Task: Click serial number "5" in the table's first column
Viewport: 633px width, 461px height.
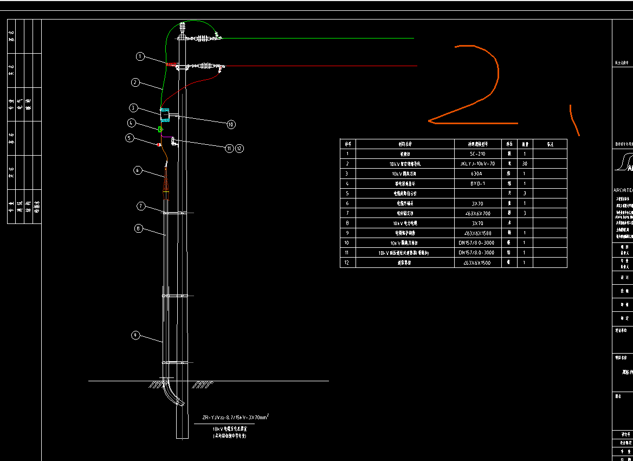Action: point(347,194)
